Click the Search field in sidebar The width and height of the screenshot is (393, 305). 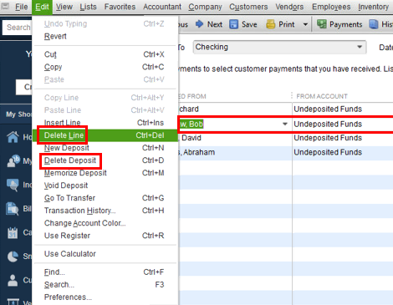18,28
